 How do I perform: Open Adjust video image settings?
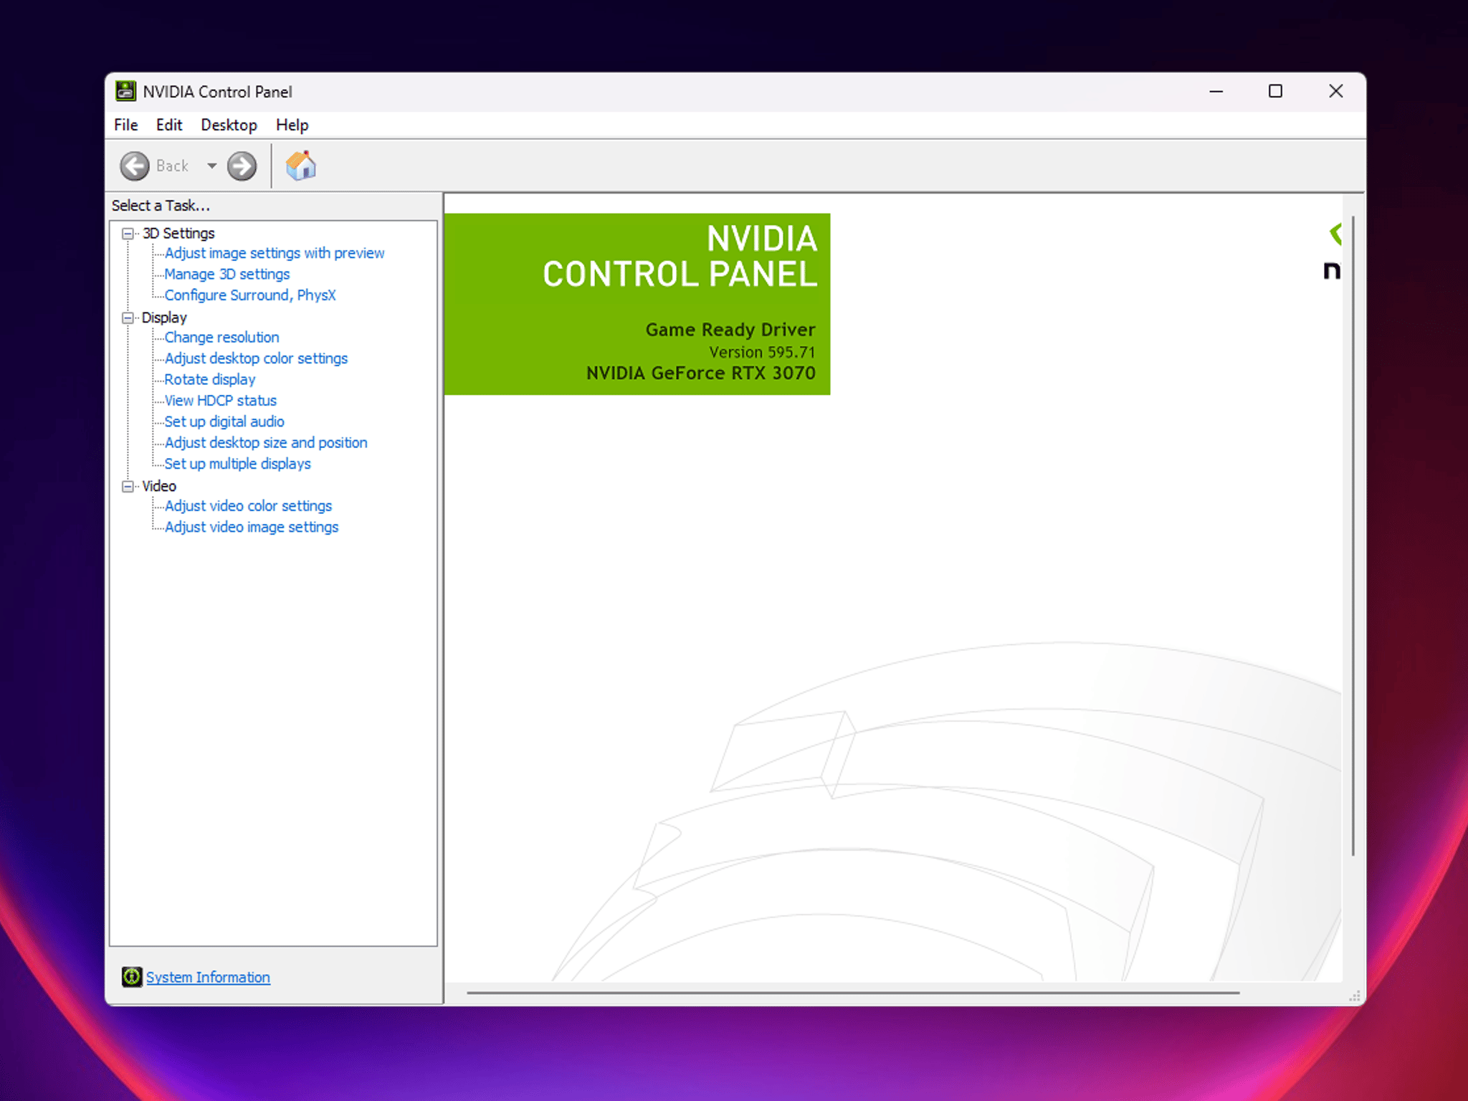point(252,527)
